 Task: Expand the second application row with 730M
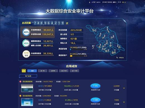[x=124, y=102]
